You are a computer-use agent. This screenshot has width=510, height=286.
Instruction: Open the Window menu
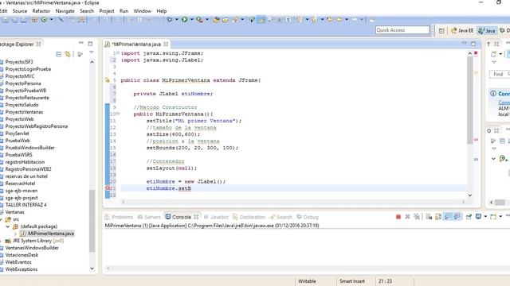[143, 11]
